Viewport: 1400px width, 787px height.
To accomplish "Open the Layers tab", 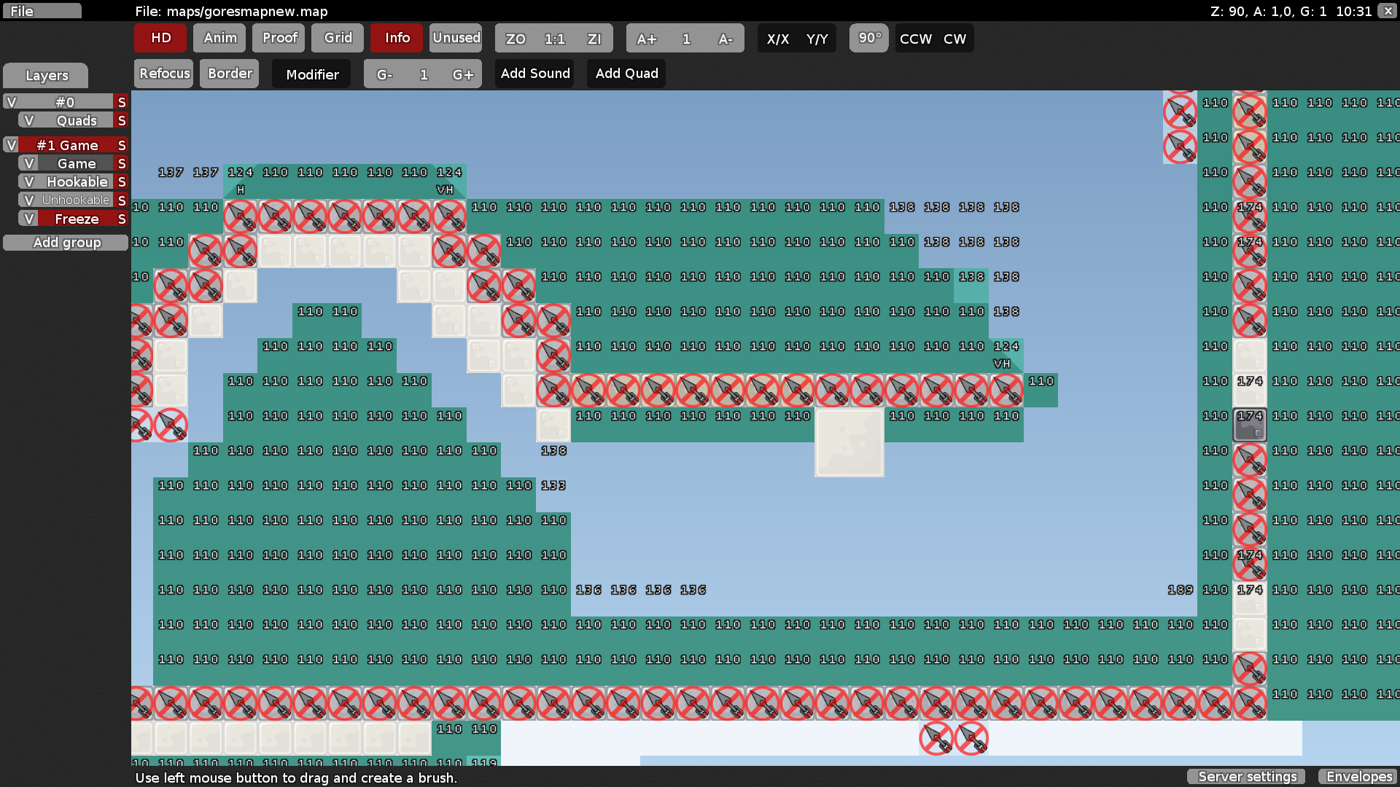I will pyautogui.click(x=46, y=75).
